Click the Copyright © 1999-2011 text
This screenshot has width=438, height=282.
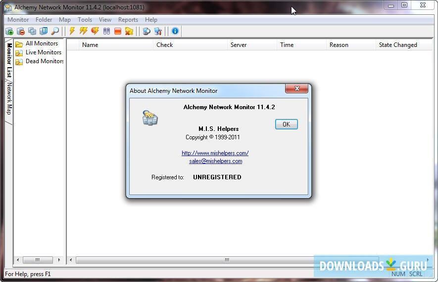tap(213, 137)
